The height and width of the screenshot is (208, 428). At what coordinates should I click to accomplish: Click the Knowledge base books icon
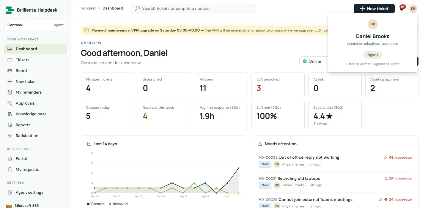[x=10, y=114]
